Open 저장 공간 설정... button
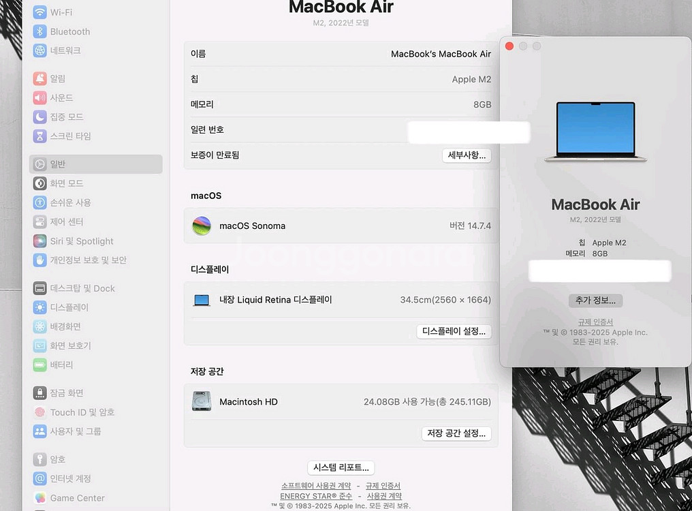Viewport: 692px width, 511px height. tap(456, 433)
